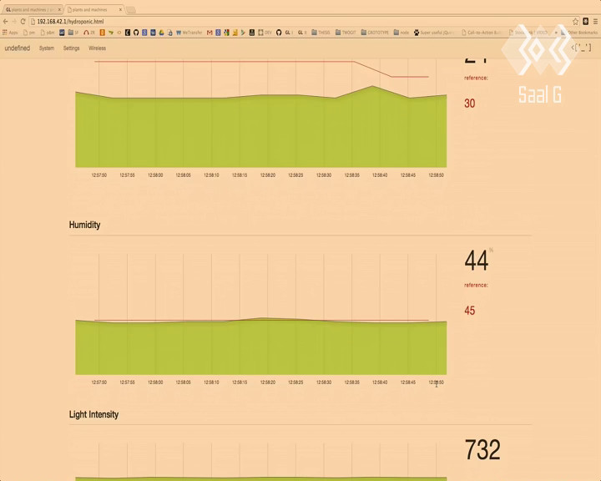The height and width of the screenshot is (481, 601).
Task: Open the Google Drive bookmark icon
Action: [x=161, y=33]
